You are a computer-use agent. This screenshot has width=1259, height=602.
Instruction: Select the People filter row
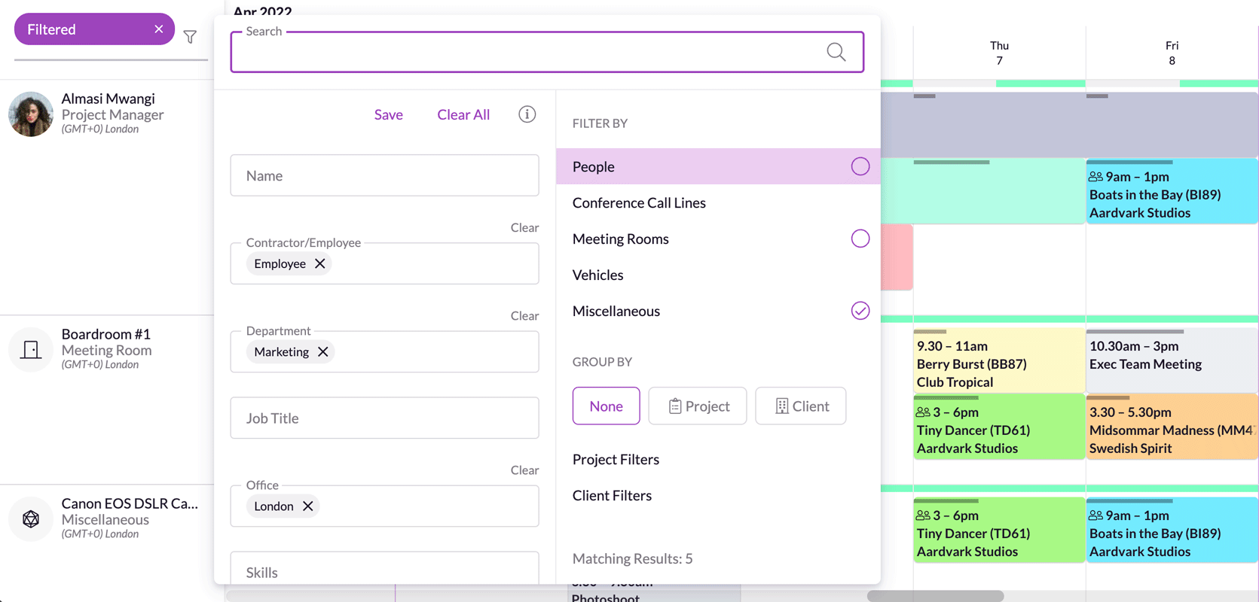click(x=718, y=166)
